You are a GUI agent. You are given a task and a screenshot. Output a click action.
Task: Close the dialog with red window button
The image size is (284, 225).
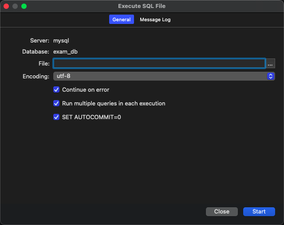(x=6, y=6)
